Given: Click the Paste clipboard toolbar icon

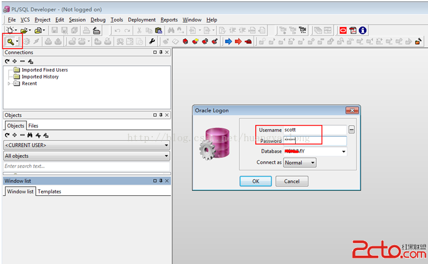Looking at the screenshot, I should point(158,30).
